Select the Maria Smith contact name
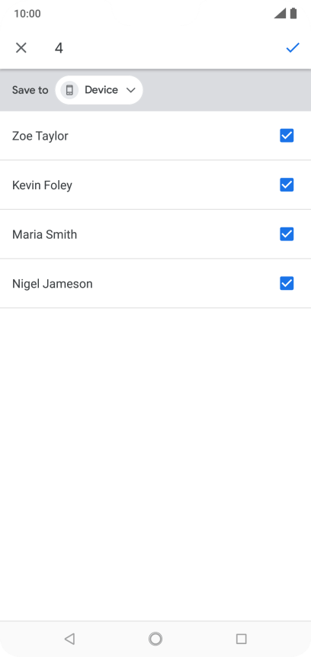Viewport: 311px width, 657px height. click(x=45, y=235)
